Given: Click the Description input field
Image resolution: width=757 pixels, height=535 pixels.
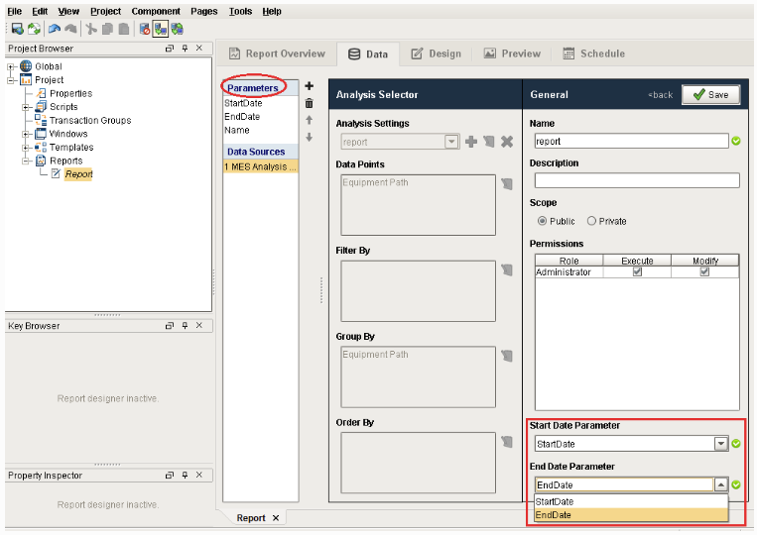Looking at the screenshot, I should point(636,180).
